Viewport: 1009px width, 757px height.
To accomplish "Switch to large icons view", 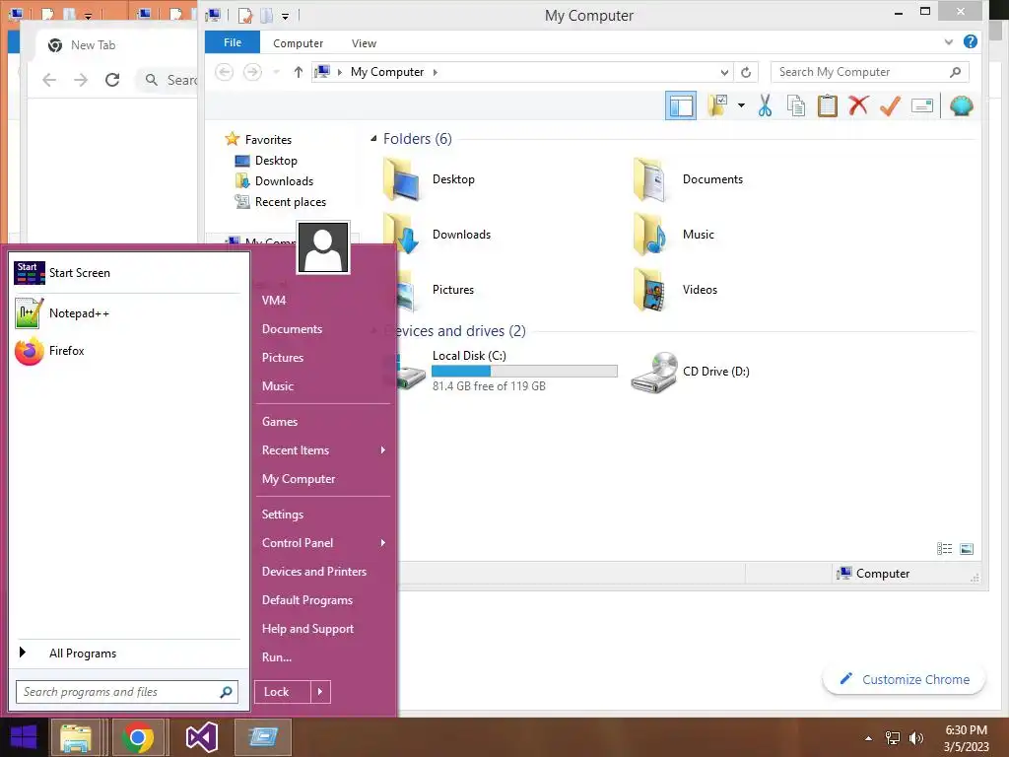I will pos(967,549).
